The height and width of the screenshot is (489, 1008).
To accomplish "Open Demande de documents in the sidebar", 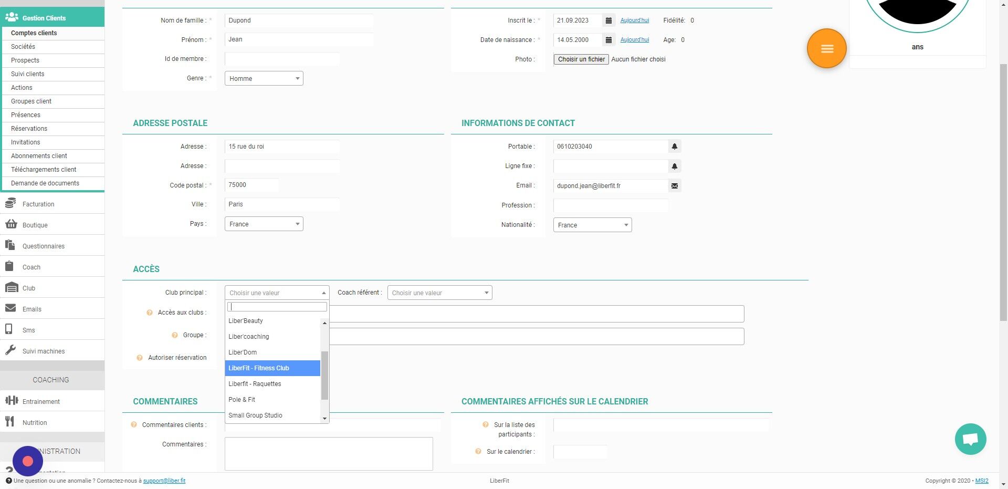I will click(52, 183).
